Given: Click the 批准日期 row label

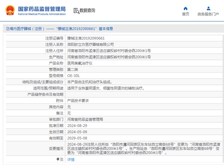Looking at the screenshot, I should pos(56,126).
